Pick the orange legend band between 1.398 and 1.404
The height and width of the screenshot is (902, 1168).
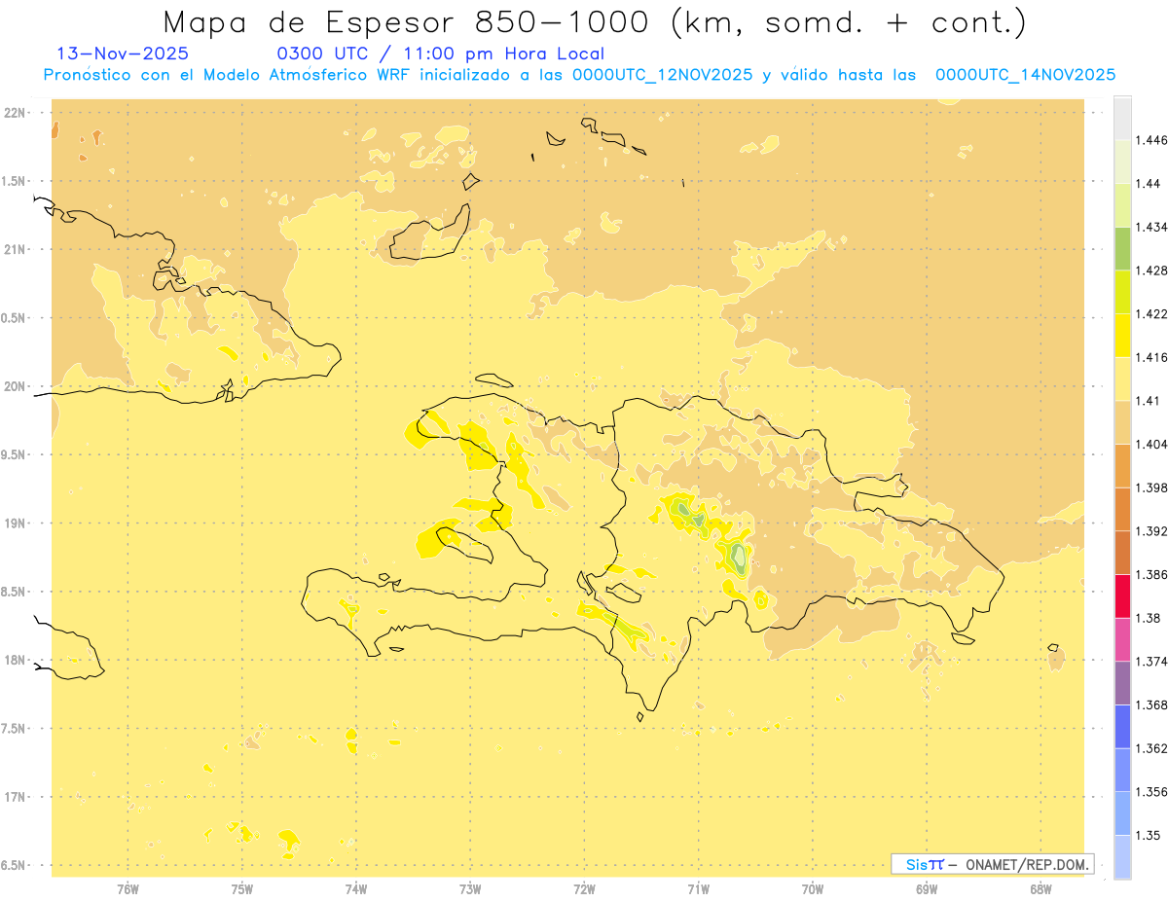click(x=1122, y=465)
